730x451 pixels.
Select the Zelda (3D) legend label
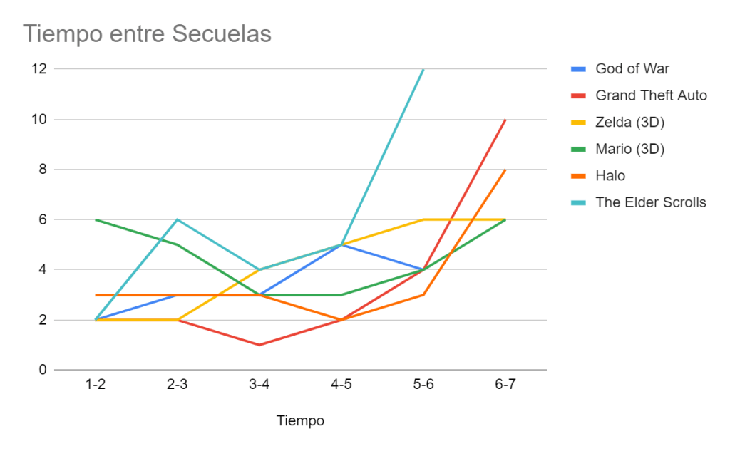coord(629,123)
